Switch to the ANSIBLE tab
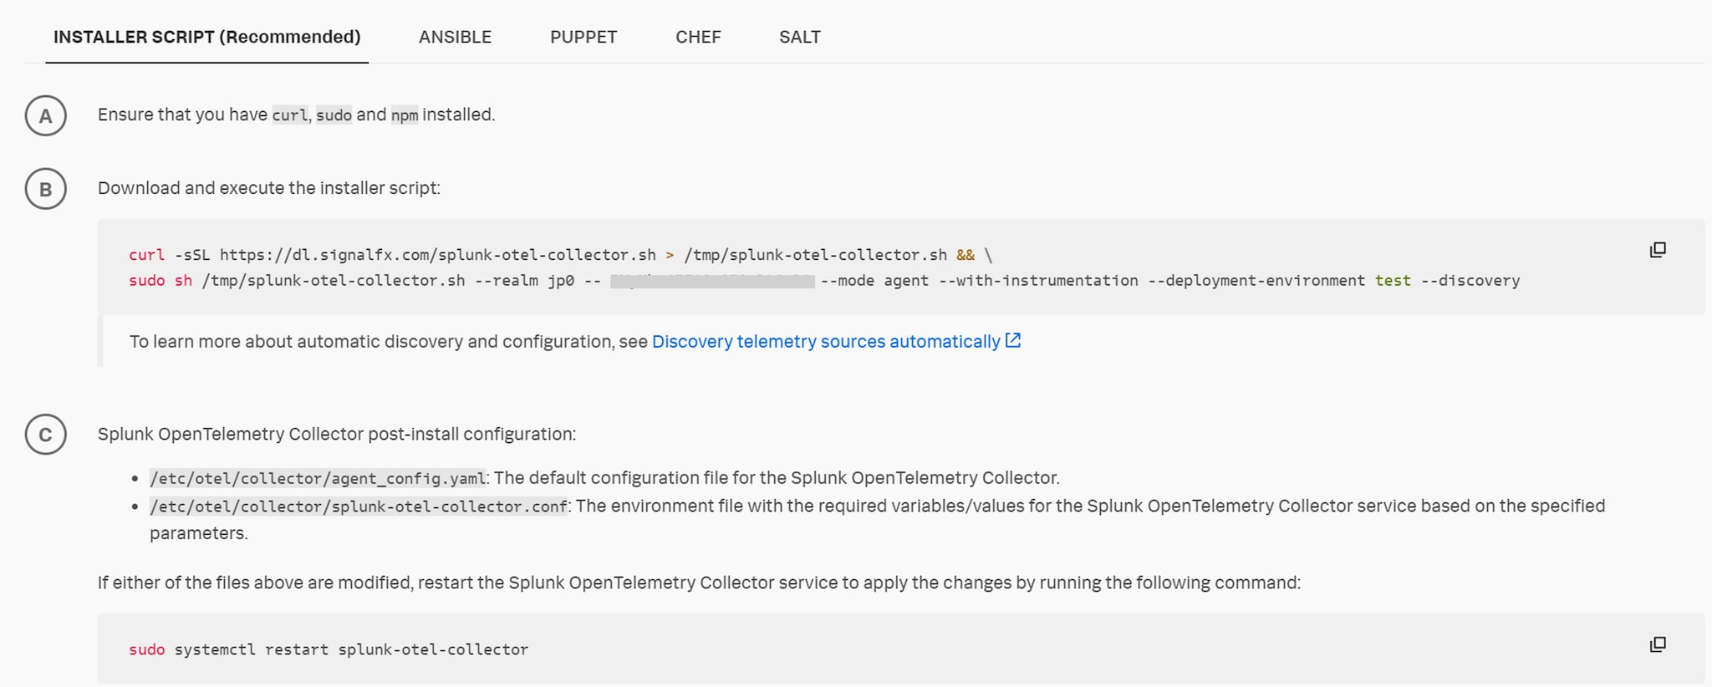Viewport: 1712px width, 687px height. click(x=455, y=37)
